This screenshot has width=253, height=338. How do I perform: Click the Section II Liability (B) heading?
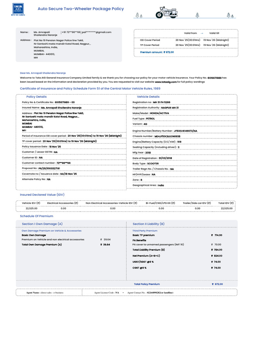(x=149, y=224)
